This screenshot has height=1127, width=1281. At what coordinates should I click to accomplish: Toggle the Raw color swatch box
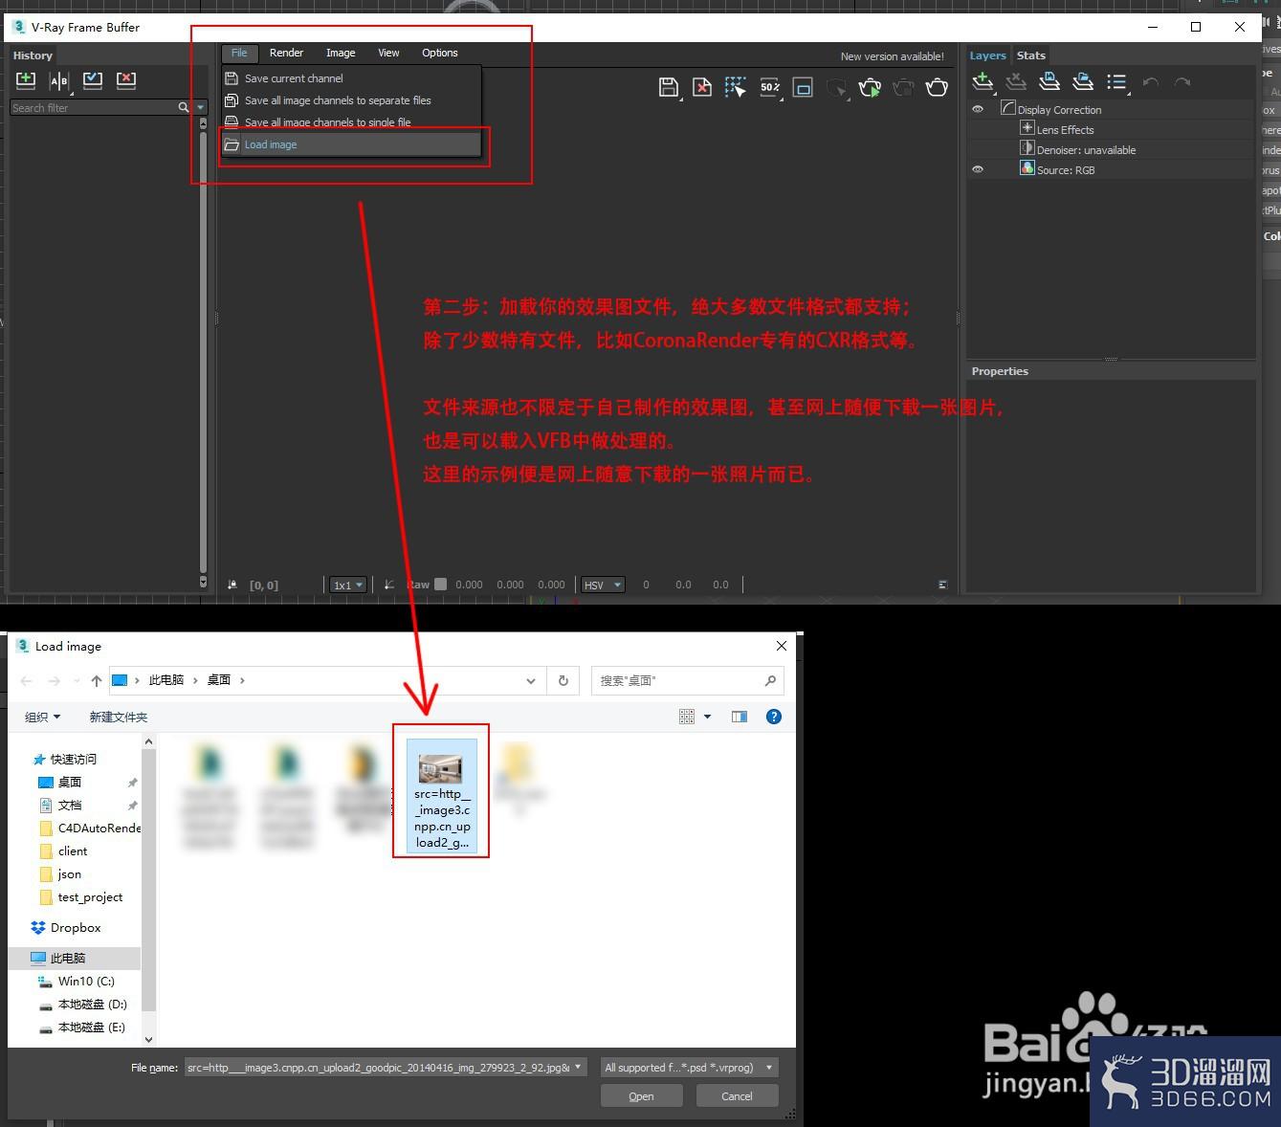click(440, 584)
